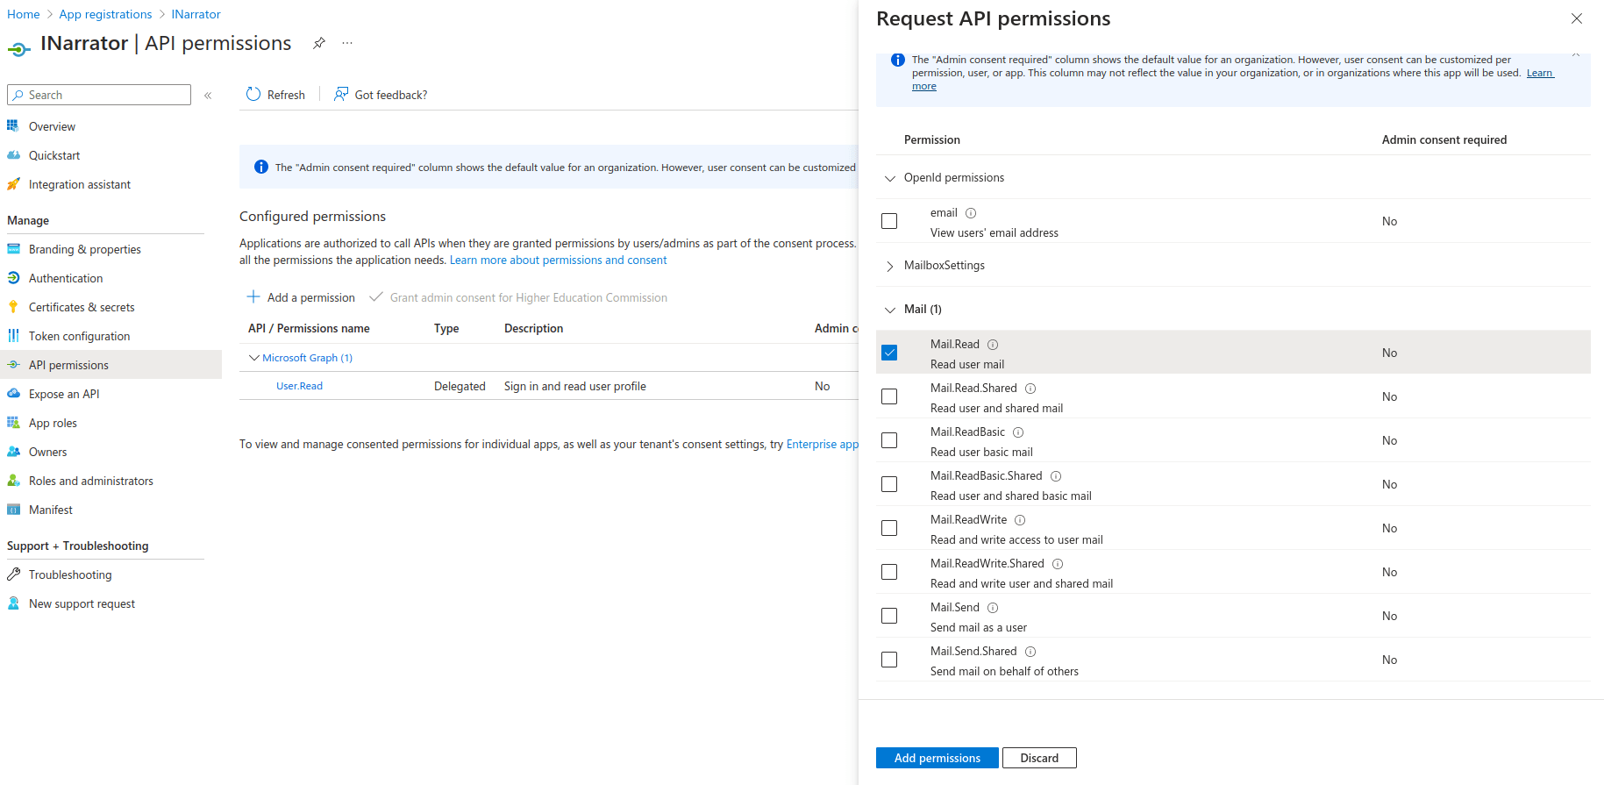Check the Mail.ReadBasic.Shared checkbox

click(x=889, y=484)
